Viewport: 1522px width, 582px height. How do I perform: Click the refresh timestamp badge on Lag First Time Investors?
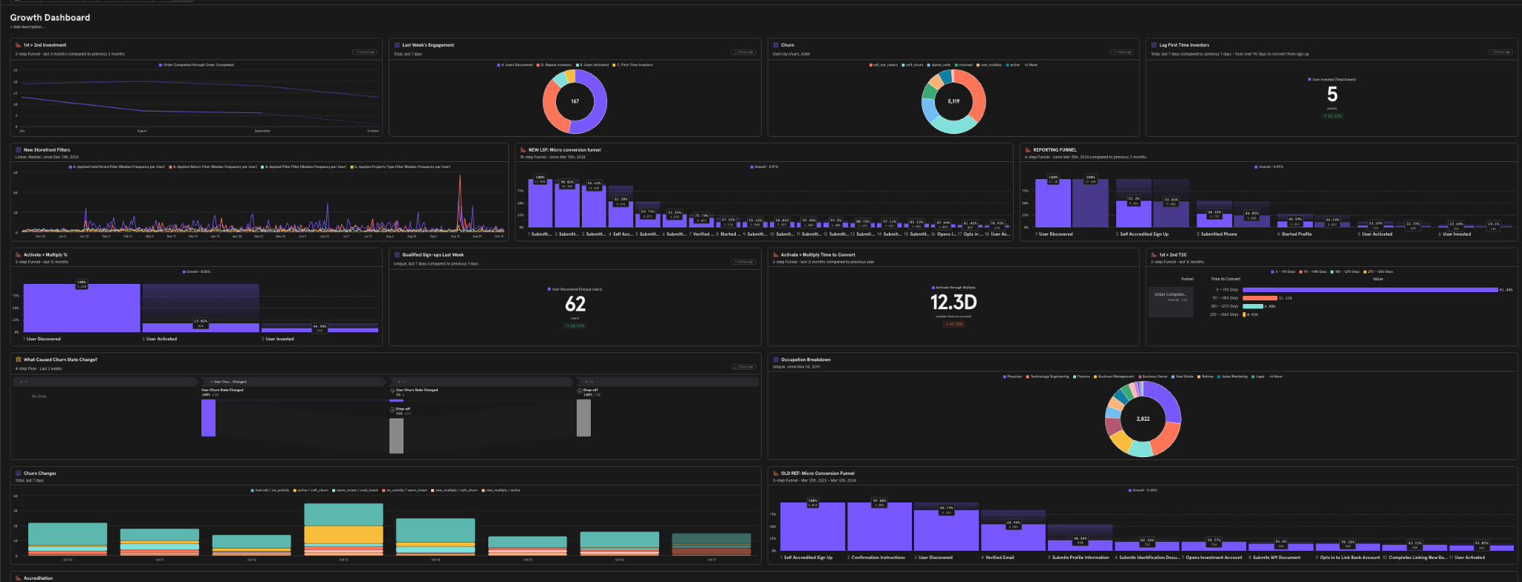click(1500, 52)
